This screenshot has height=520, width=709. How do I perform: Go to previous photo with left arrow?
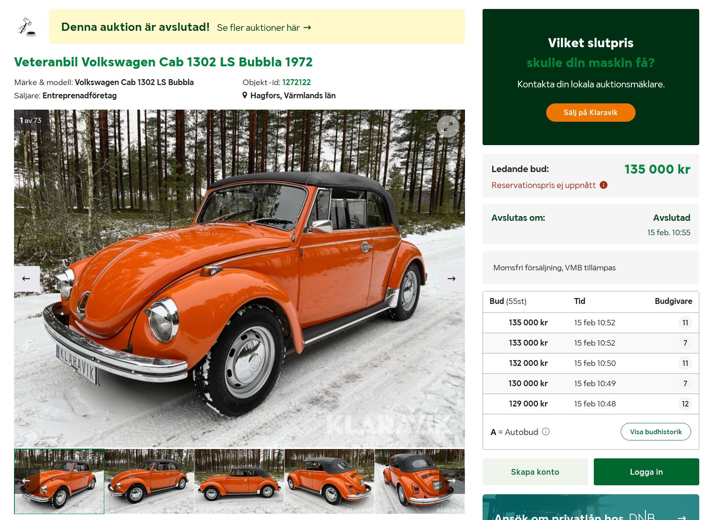[27, 279]
